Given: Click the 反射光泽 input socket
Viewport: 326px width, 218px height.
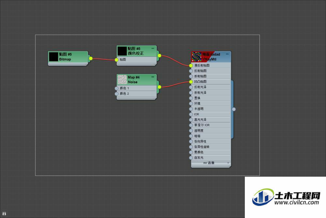Looking at the screenshot, I should 191,87.
